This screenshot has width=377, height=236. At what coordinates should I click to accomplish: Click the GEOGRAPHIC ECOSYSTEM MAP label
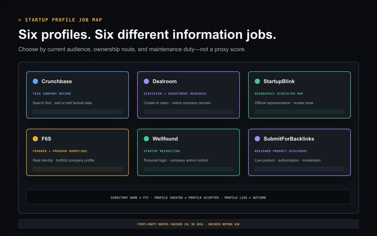point(279,94)
